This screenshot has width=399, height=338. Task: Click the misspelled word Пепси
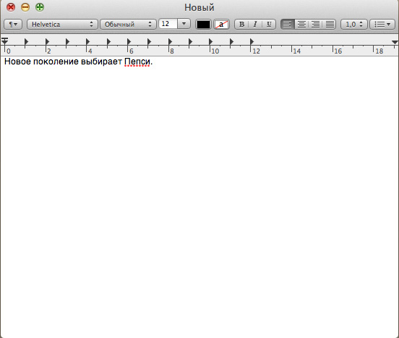click(137, 62)
